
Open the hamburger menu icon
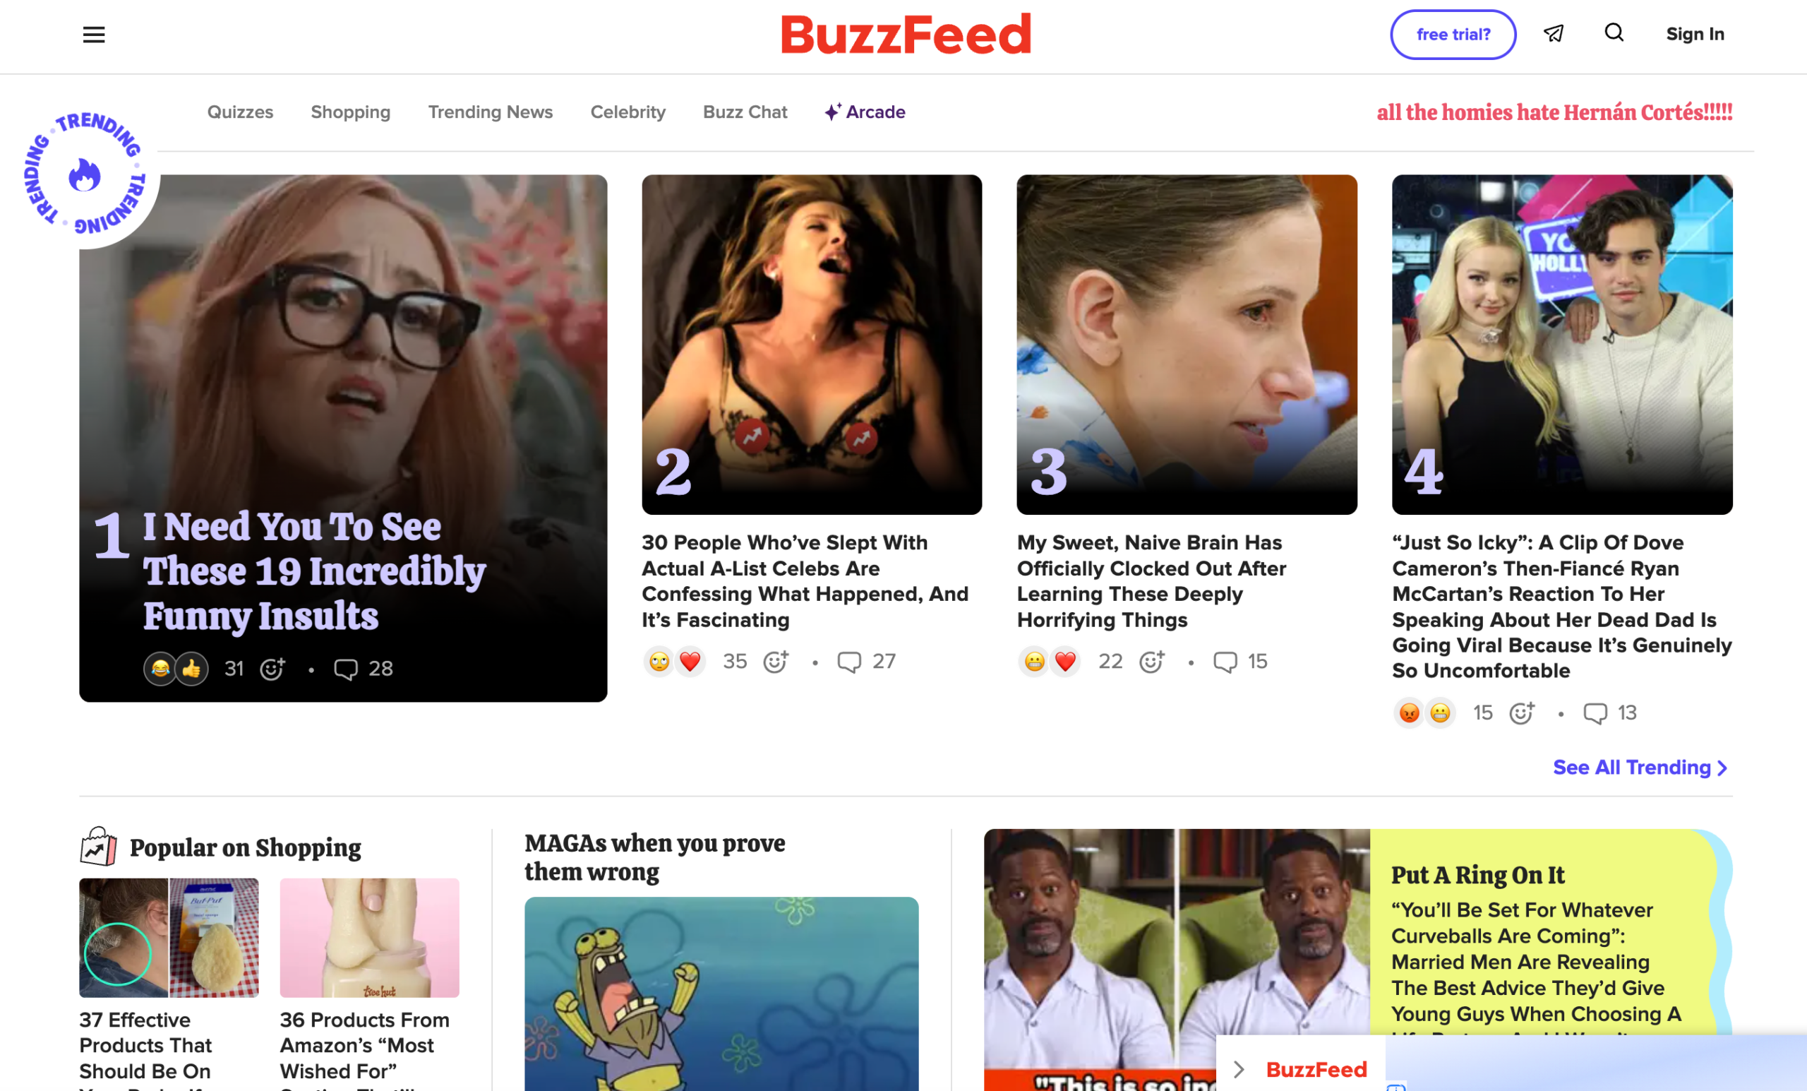(94, 35)
